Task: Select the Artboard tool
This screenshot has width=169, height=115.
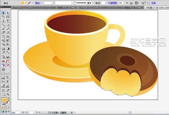Action: 3,90
